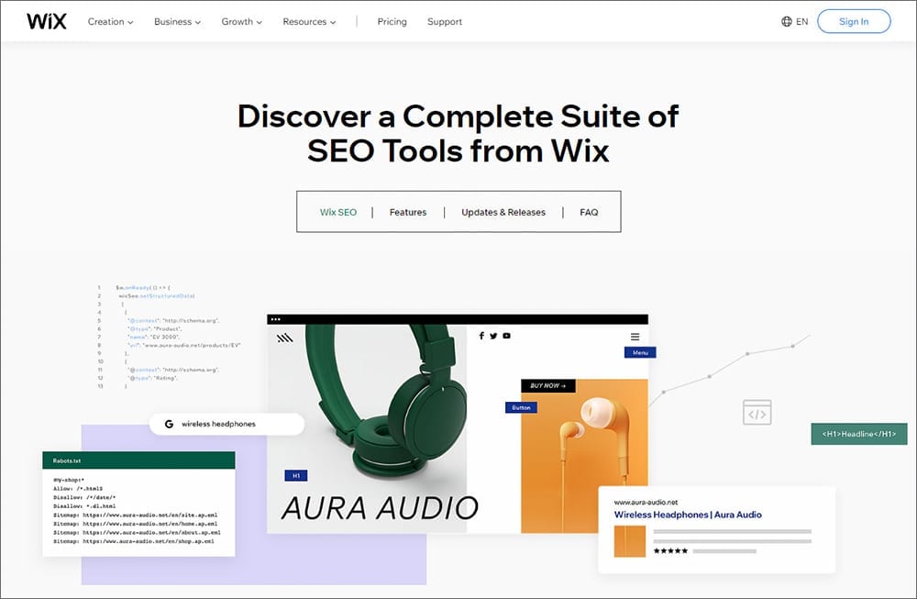Open the Resources dropdown menu
917x599 pixels.
click(309, 22)
